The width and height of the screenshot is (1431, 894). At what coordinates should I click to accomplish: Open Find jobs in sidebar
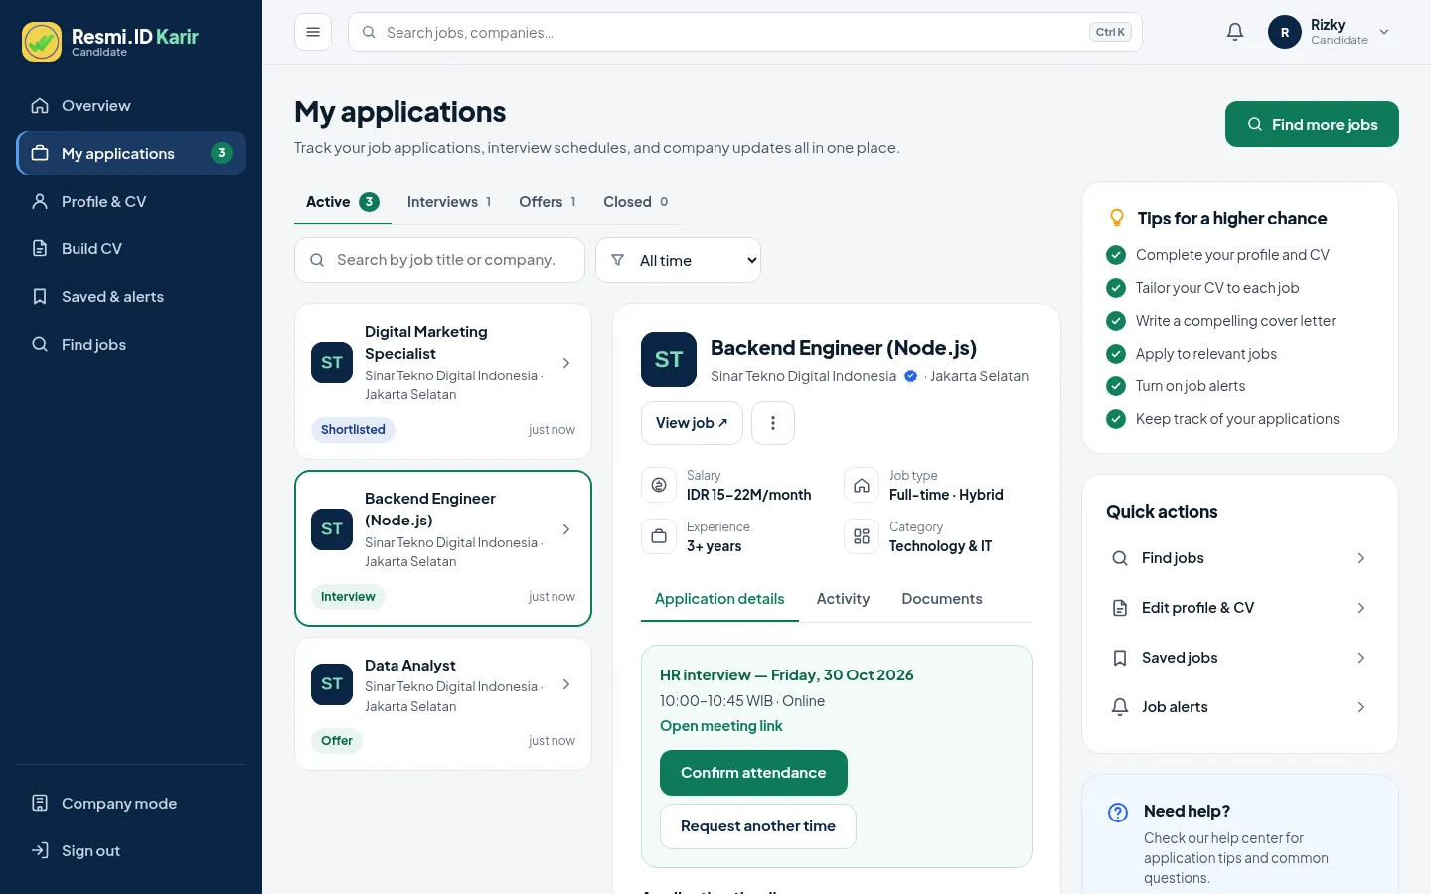131,344
